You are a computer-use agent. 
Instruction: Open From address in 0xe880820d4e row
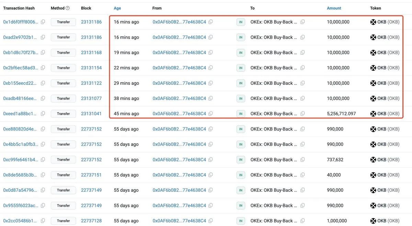coord(179,129)
